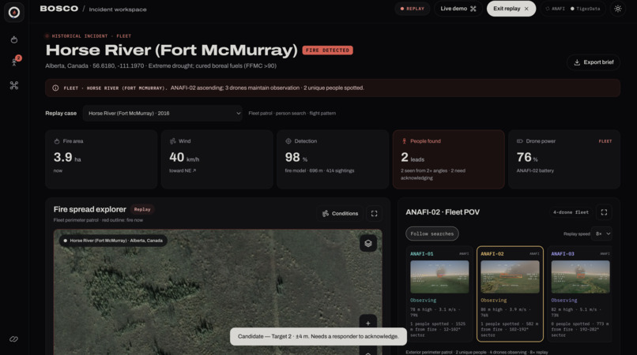Click the ANAFI-03 card title
This screenshot has height=355, width=637.
563,253
